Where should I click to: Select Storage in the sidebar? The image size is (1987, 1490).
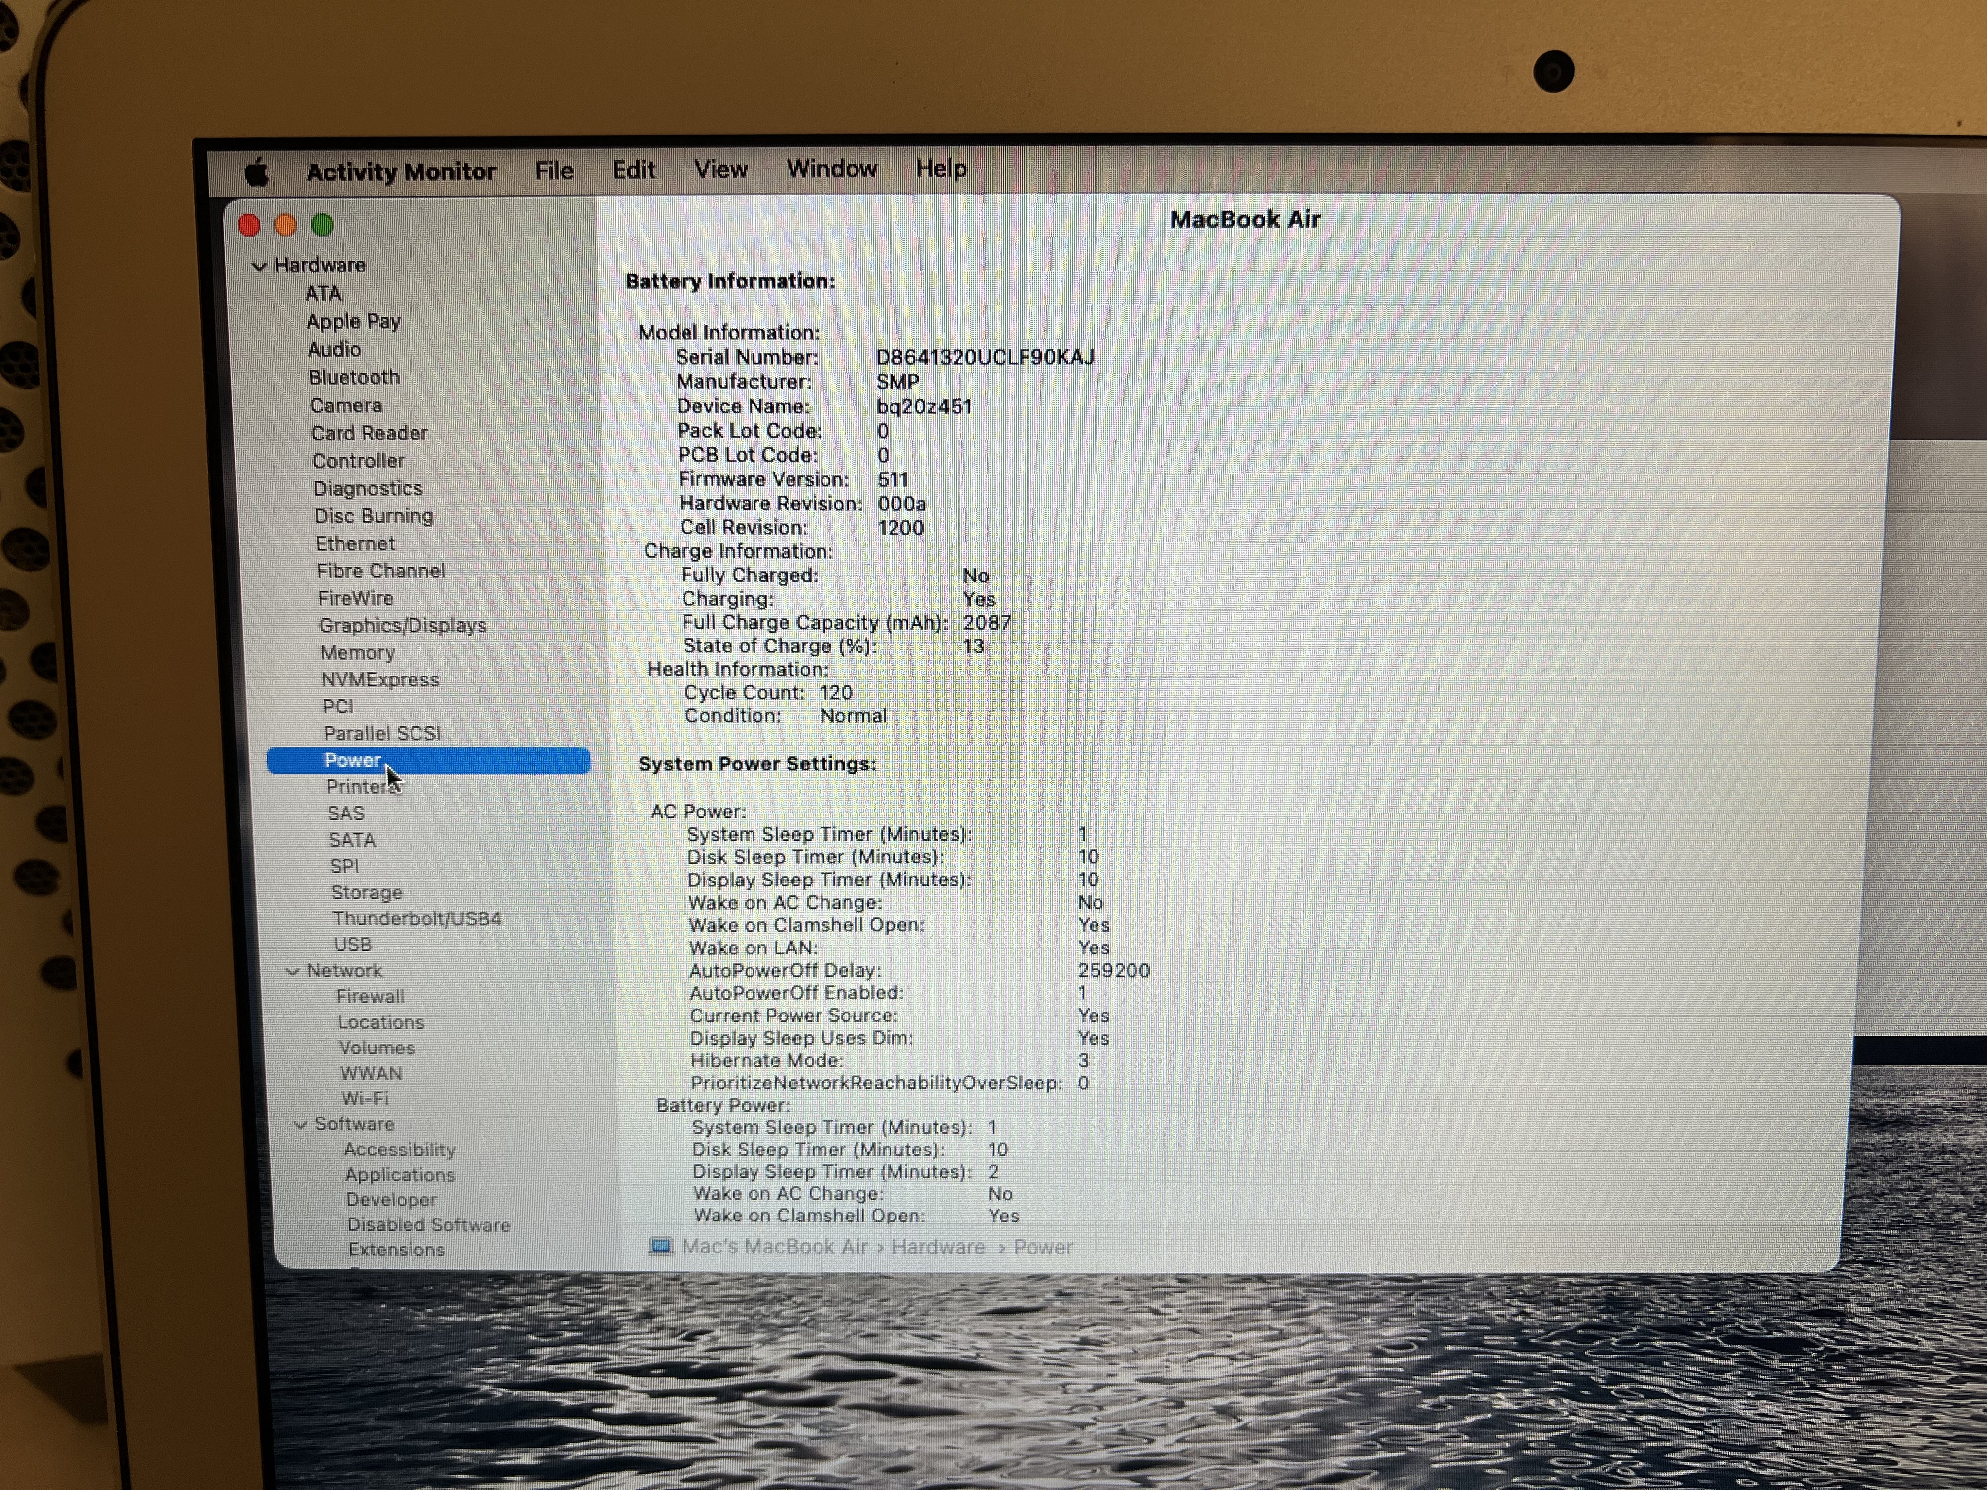(367, 893)
